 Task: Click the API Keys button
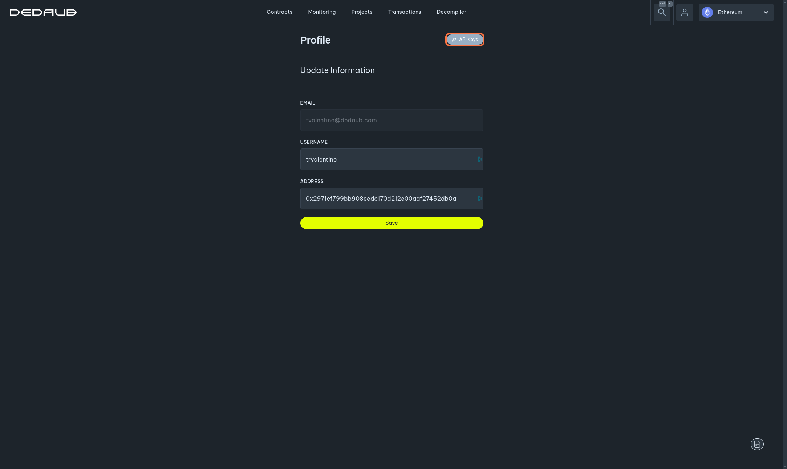pyautogui.click(x=465, y=40)
